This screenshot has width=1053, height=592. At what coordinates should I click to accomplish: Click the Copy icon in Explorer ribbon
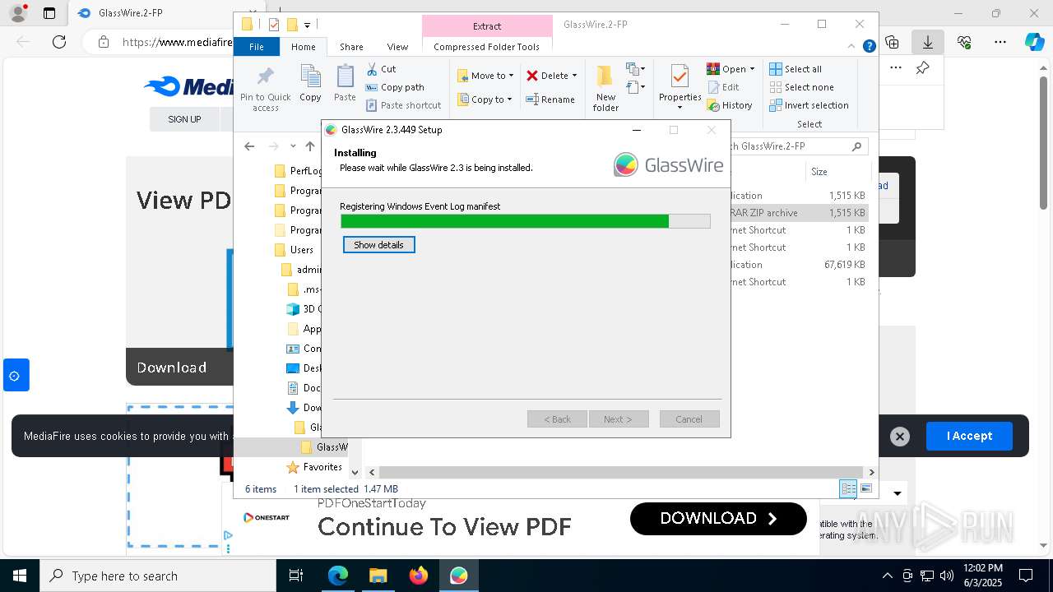point(310,83)
